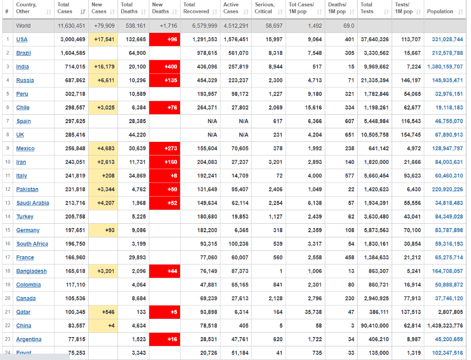Image resolution: width=471 pixels, height=360 pixels.
Task: Sort by Tests/1M pop sort icon
Action: (x=419, y=12)
